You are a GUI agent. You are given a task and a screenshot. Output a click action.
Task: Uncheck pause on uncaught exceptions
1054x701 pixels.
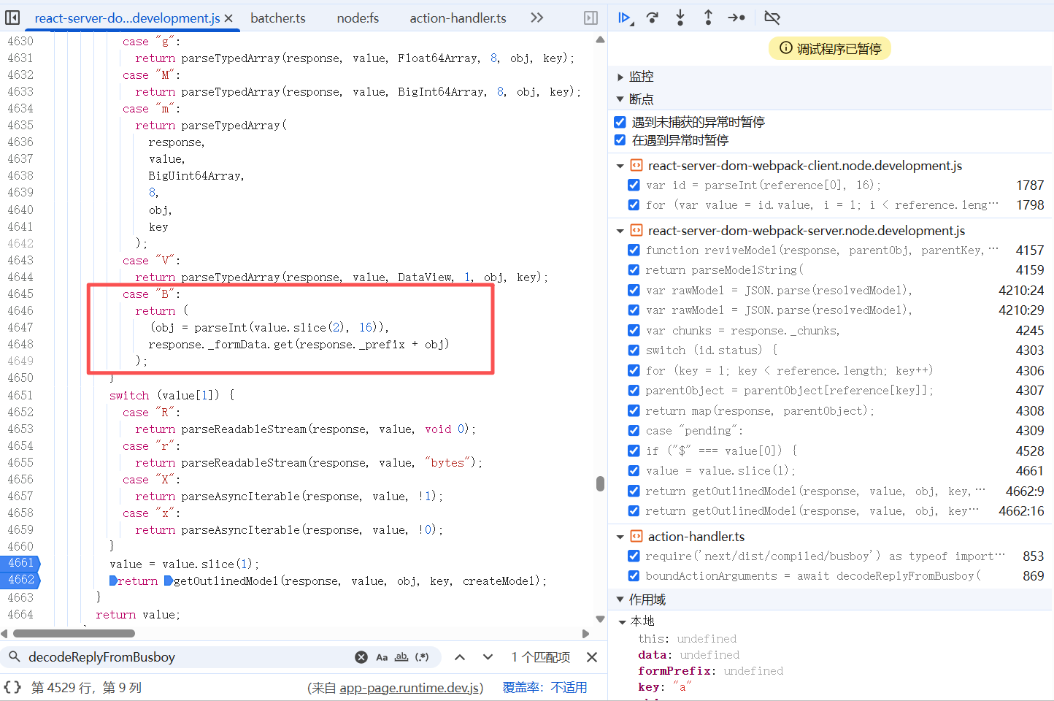coord(620,122)
